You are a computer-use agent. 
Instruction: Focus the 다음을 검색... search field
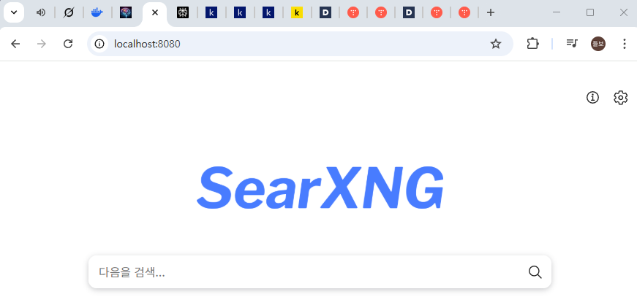[x=309, y=272]
